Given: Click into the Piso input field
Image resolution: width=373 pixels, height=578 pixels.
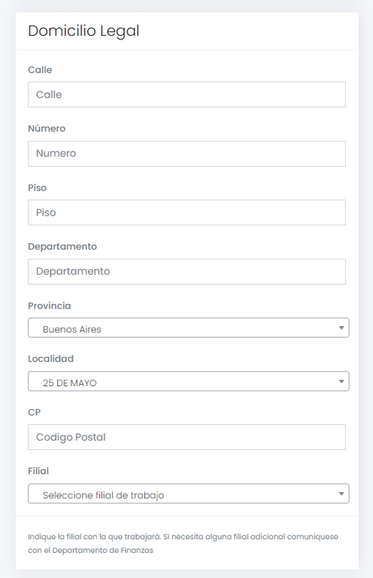Looking at the screenshot, I should [186, 212].
